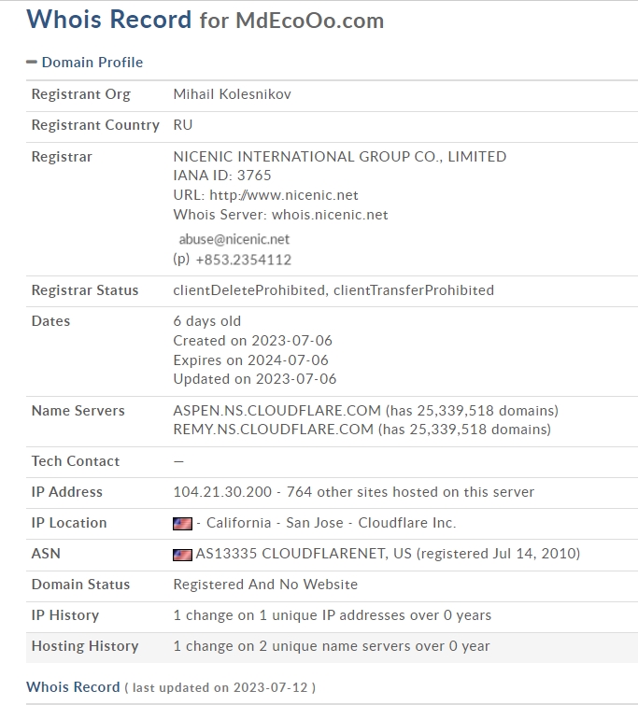This screenshot has height=705, width=638.
Task: Click the Whois Record heading at bottom
Action: coord(73,686)
